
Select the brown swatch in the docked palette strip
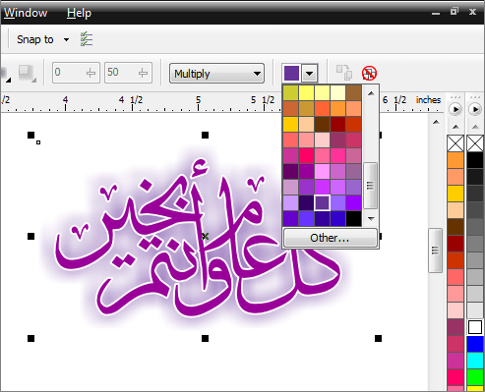click(x=455, y=227)
